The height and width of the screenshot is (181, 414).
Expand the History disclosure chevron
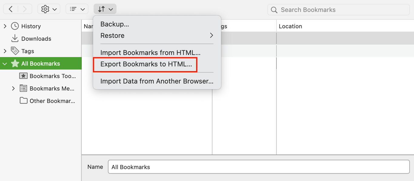coord(4,26)
